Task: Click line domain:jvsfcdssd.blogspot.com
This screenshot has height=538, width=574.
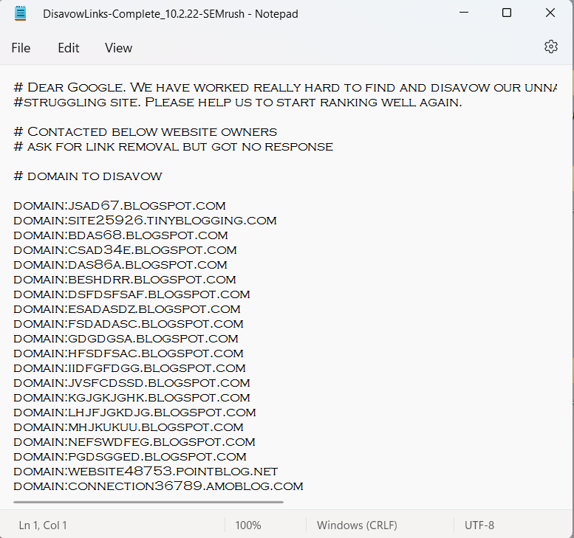Action: (131, 383)
